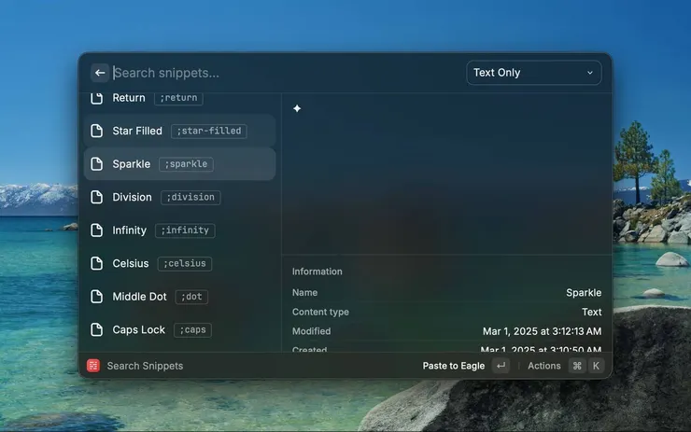Click the Name value Sparkle
Viewport: 691px width, 432px height.
pos(584,292)
